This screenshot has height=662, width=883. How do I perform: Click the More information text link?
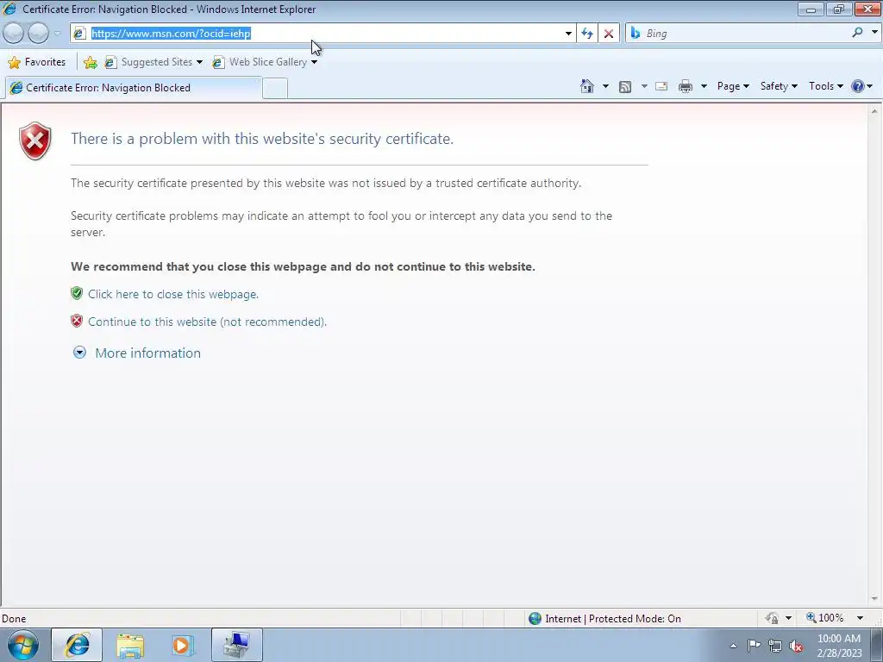147,353
